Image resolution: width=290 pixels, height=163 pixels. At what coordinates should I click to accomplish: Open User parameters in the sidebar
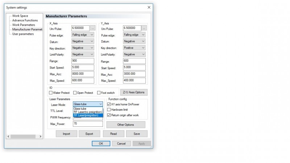point(23,34)
